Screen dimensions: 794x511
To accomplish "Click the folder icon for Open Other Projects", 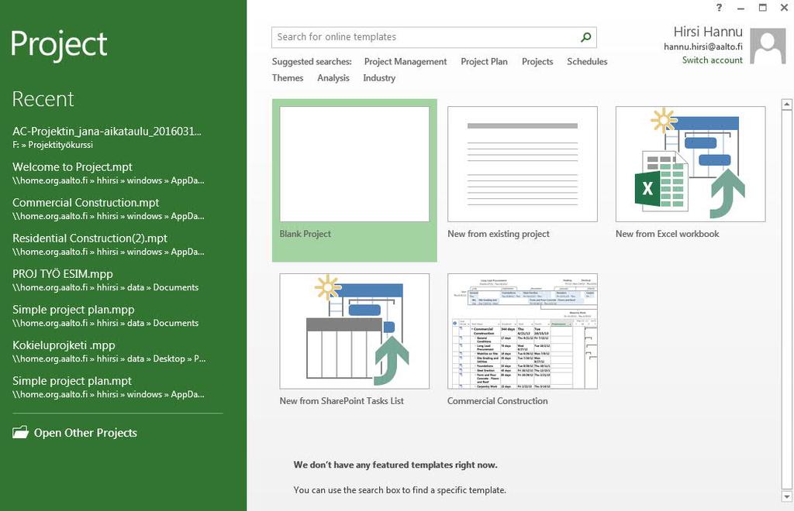I will click(20, 432).
